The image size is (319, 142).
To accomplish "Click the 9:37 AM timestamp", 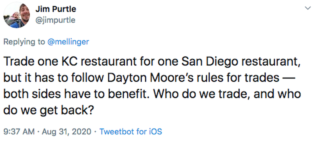I will click(19, 131).
